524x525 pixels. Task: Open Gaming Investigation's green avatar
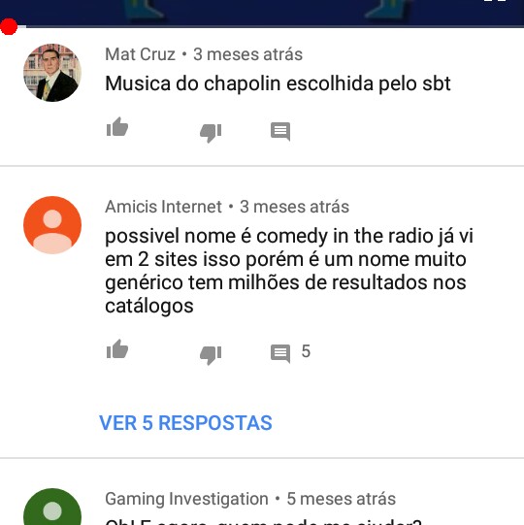[x=52, y=507]
